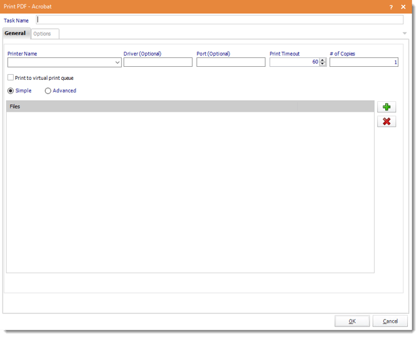Increase Print Timeout with up arrow

323,61
